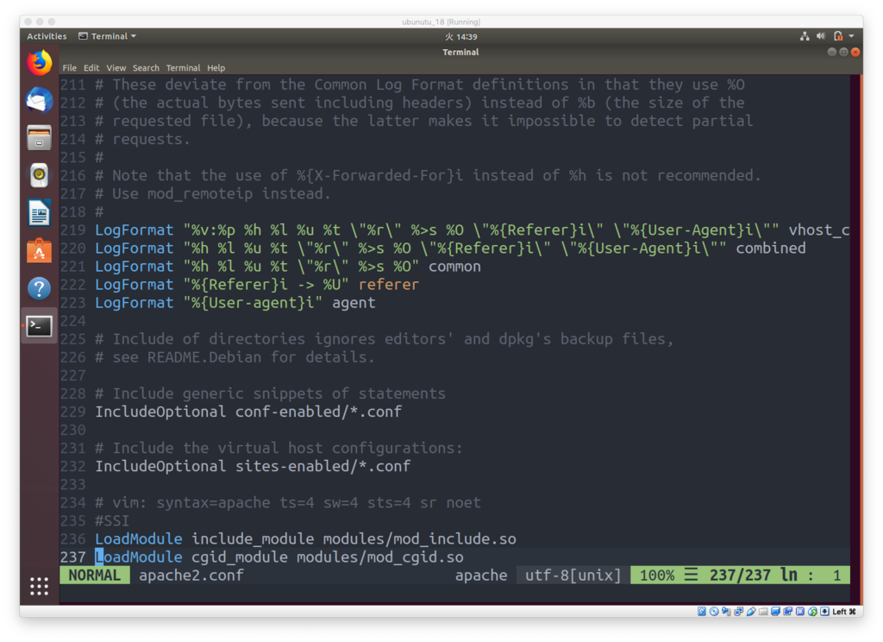Click the Activities button
Screen dimensions: 883x642
point(47,36)
